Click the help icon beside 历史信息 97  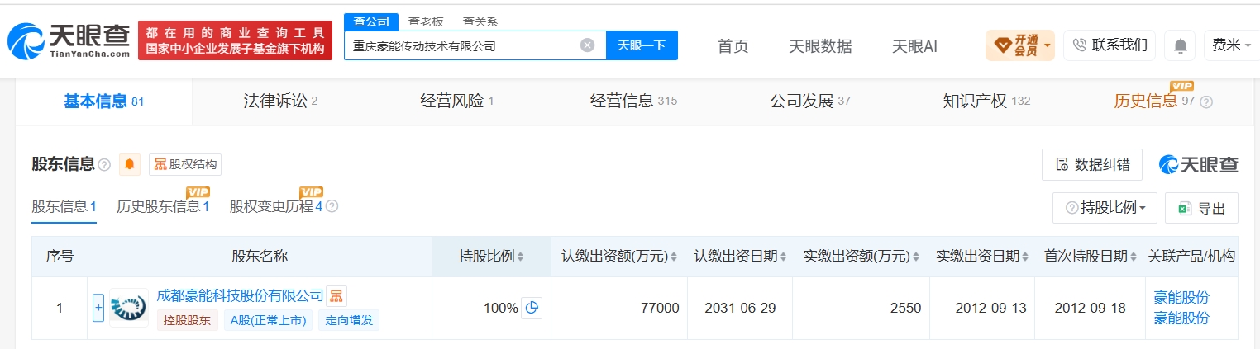(x=1206, y=102)
